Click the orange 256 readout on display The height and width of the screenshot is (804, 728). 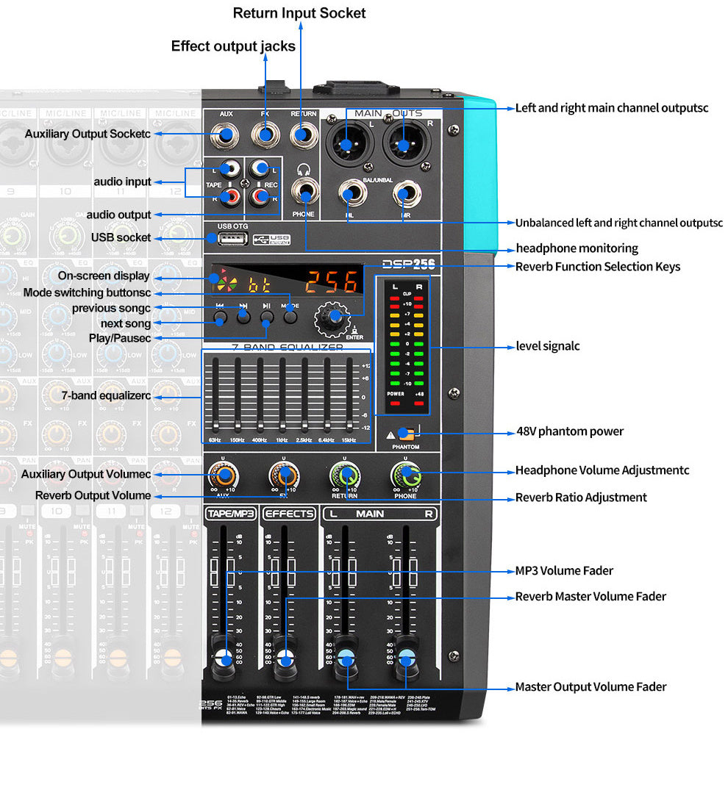[332, 281]
